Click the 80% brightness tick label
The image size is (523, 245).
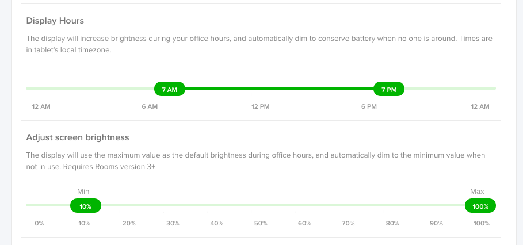coord(392,223)
